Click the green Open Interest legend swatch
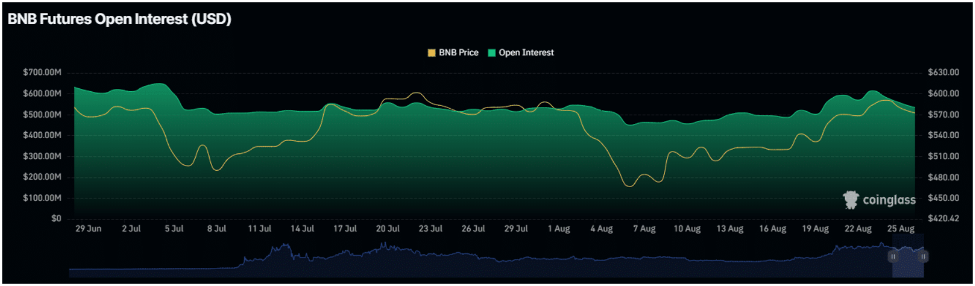 (492, 53)
